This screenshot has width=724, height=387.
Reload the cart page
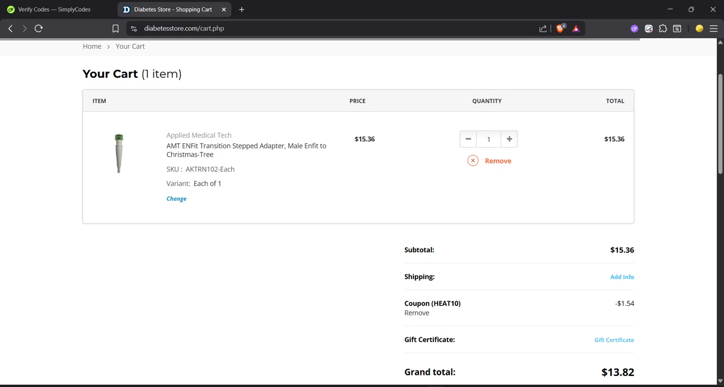click(39, 28)
